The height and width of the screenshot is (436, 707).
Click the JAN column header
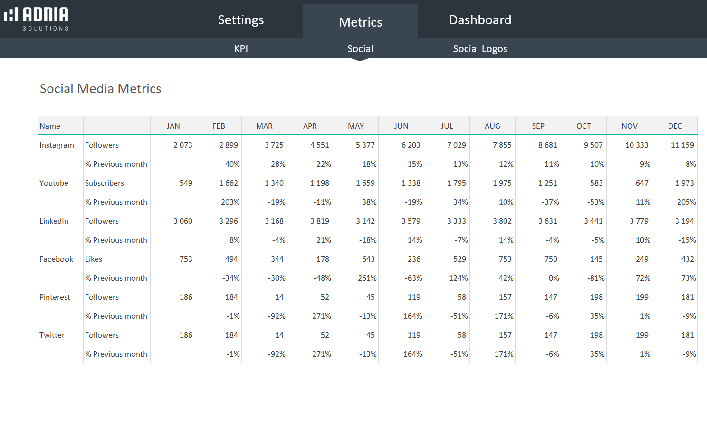tap(173, 126)
